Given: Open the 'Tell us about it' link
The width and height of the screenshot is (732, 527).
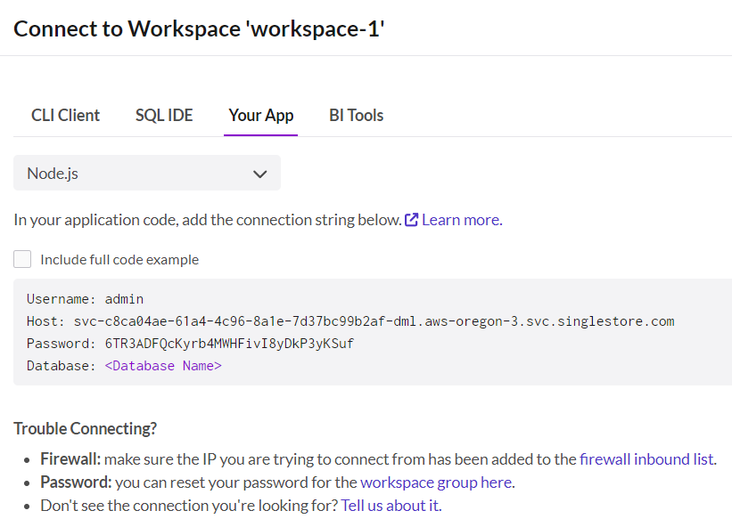Looking at the screenshot, I should tap(390, 506).
